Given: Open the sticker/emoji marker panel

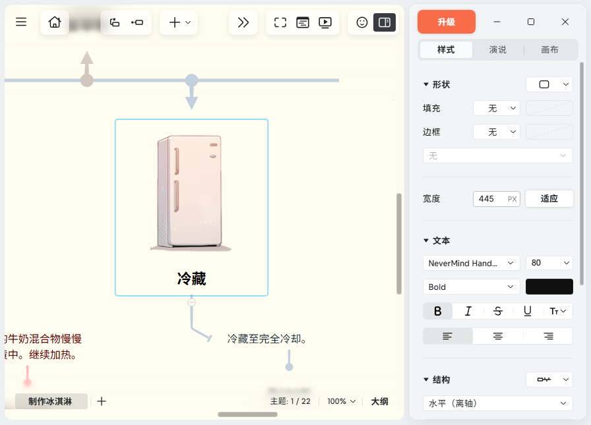Looking at the screenshot, I should coord(362,22).
